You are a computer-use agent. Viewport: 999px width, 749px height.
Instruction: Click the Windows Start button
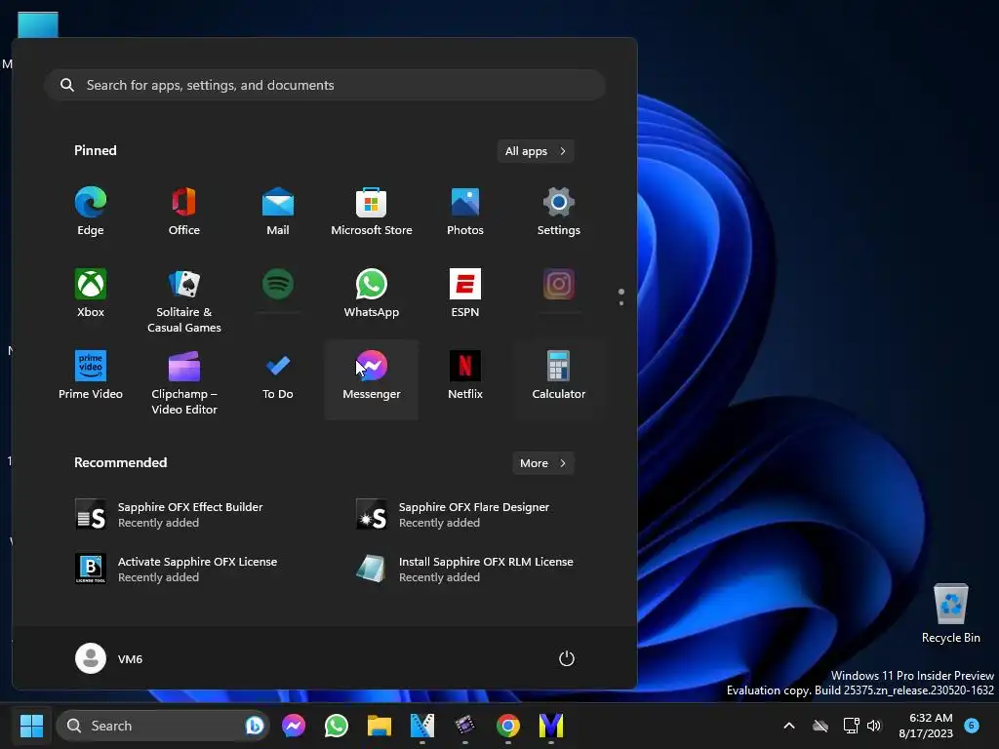tap(31, 726)
